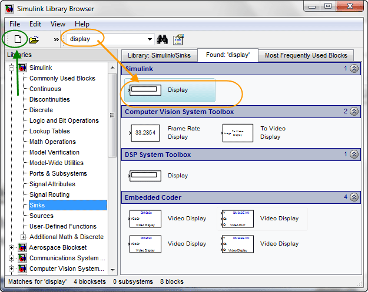
Task: Select Commonly Used Blocks in the tree
Action: coord(62,78)
